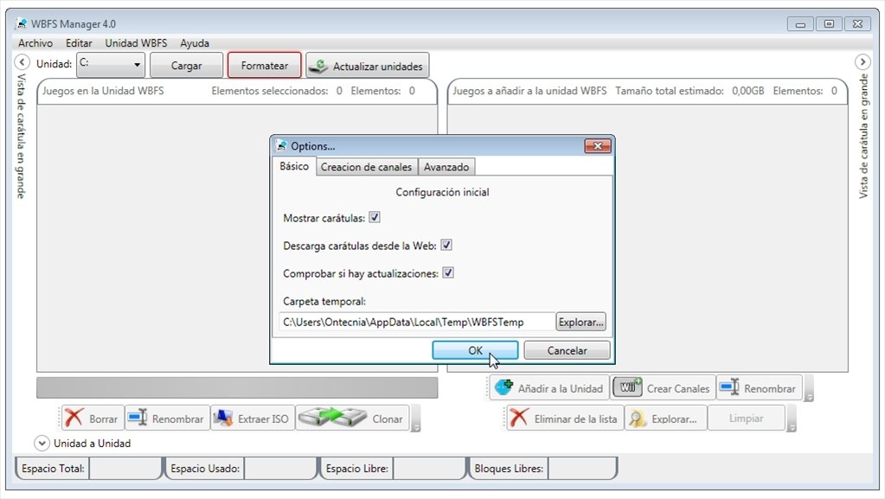Click the right Renombrar icon beside Crear Canales
The height and width of the screenshot is (499, 885).
point(729,387)
